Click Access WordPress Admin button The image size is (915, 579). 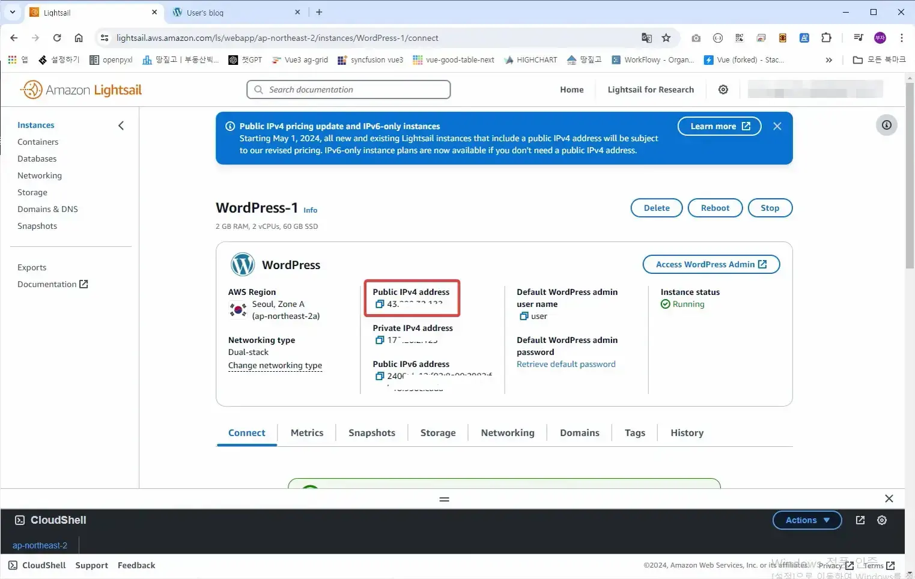point(711,264)
